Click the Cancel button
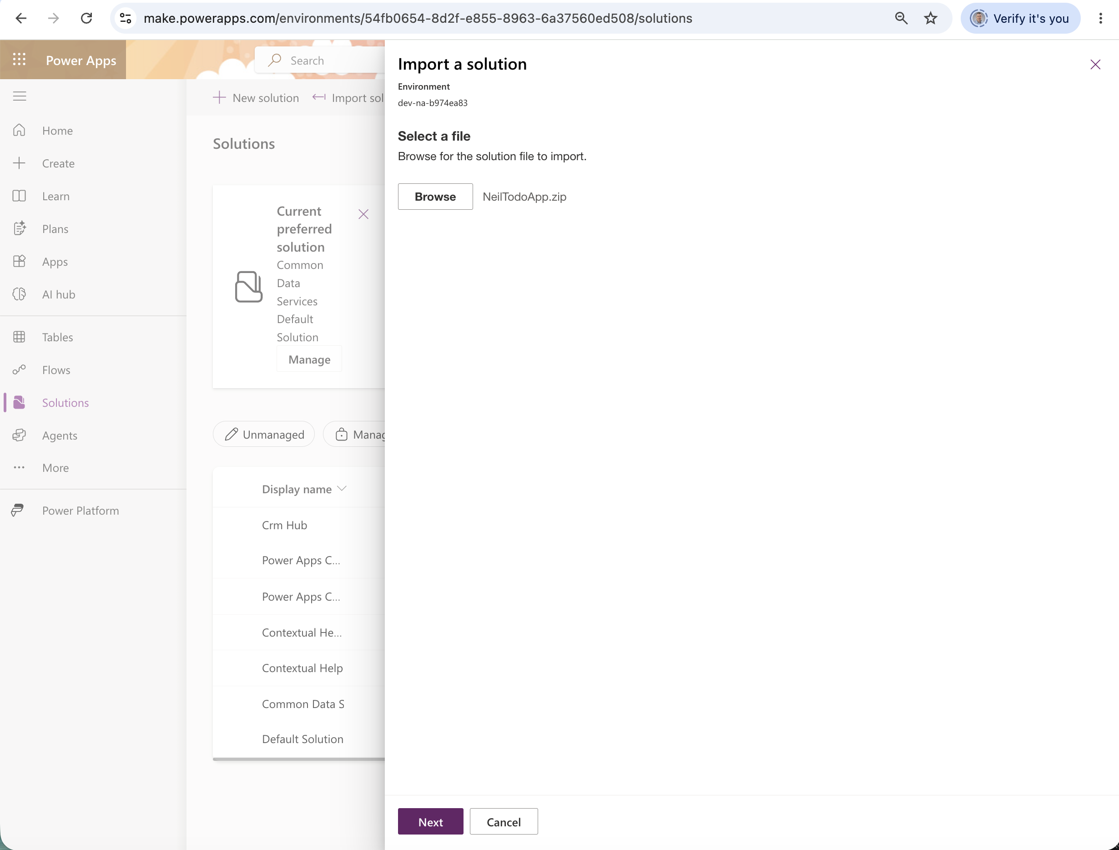Screen dimensions: 1119x850 point(504,822)
